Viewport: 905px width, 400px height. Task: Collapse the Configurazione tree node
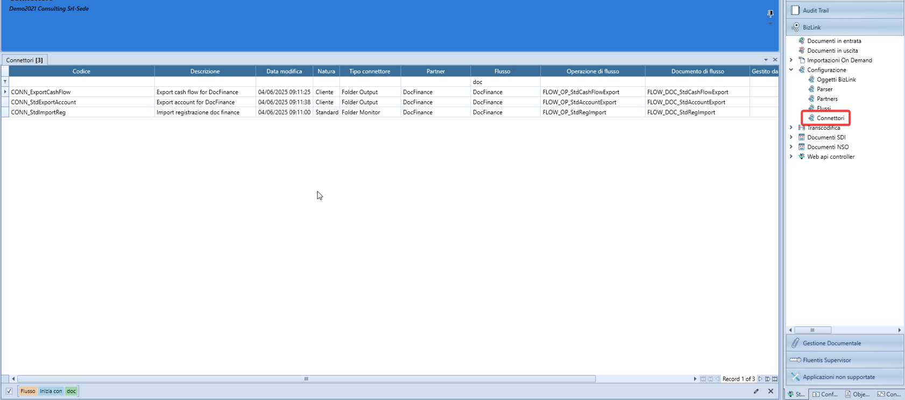[791, 70]
